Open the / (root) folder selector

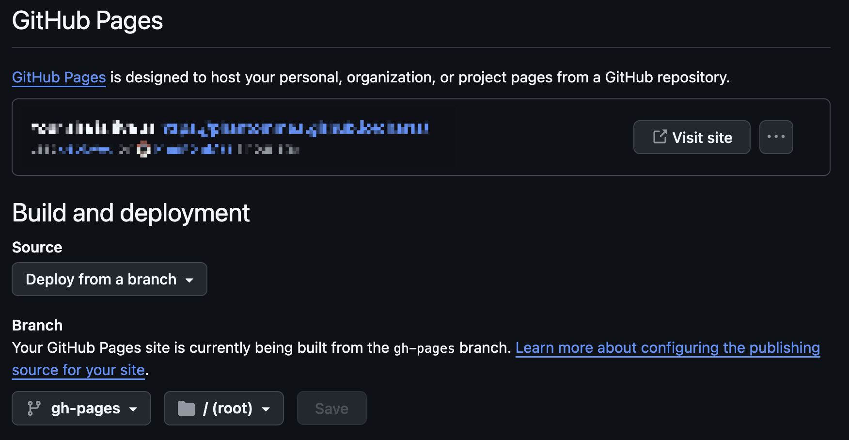pos(223,408)
